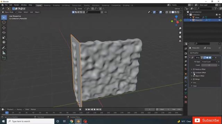Select the Scale tool
The image size is (222, 124).
tap(4, 38)
